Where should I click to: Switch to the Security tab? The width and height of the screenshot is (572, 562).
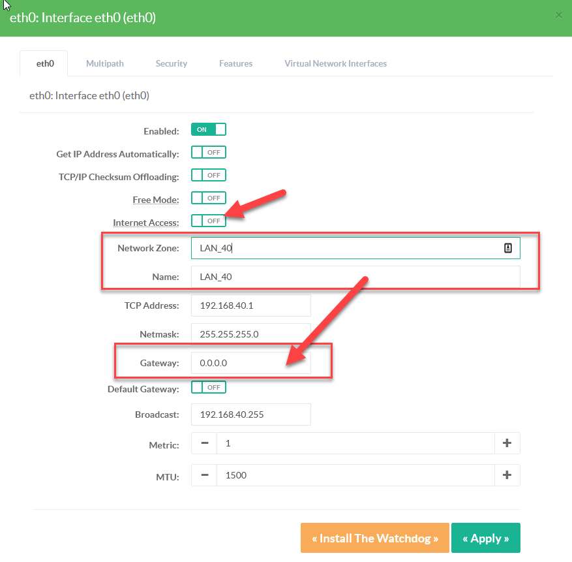tap(172, 63)
